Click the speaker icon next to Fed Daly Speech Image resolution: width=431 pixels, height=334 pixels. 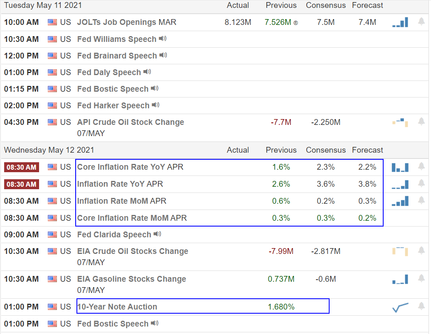point(146,72)
